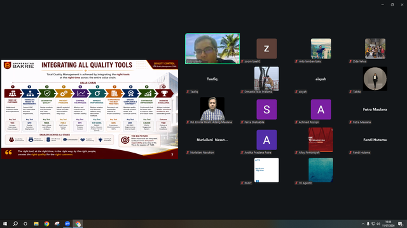Image resolution: width=407 pixels, height=228 pixels.
Task: Click the muted mic icon beside Futra Maulana label
Action: 350,122
